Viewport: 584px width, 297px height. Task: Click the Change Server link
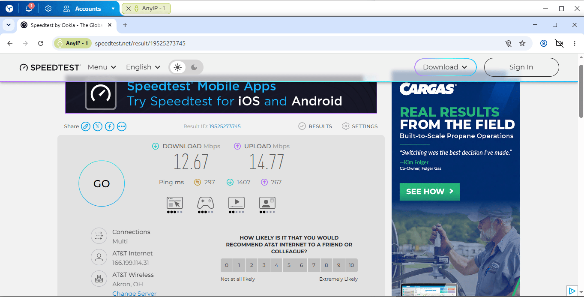134,294
